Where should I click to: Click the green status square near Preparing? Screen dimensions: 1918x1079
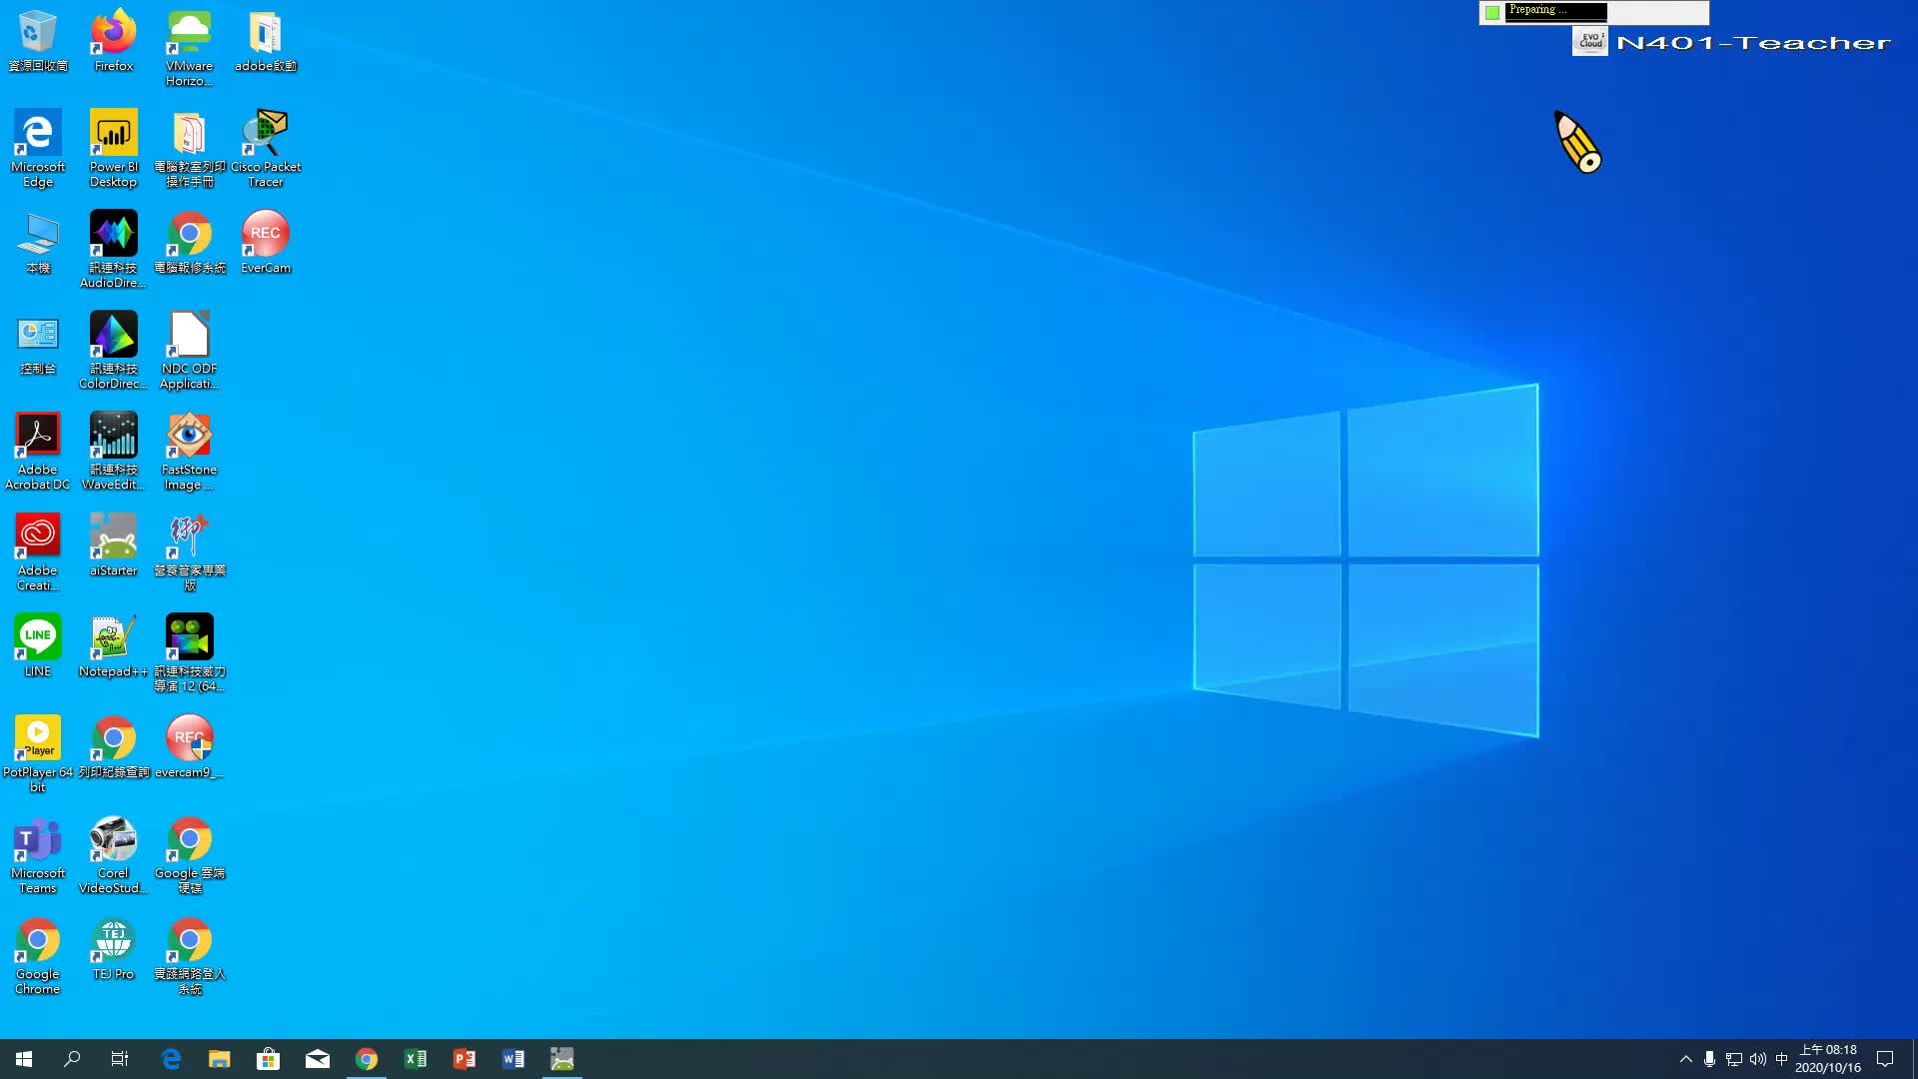point(1492,13)
